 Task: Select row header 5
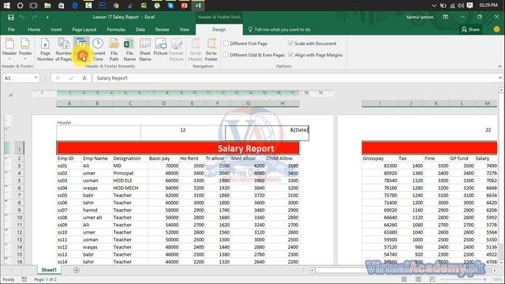[19, 181]
